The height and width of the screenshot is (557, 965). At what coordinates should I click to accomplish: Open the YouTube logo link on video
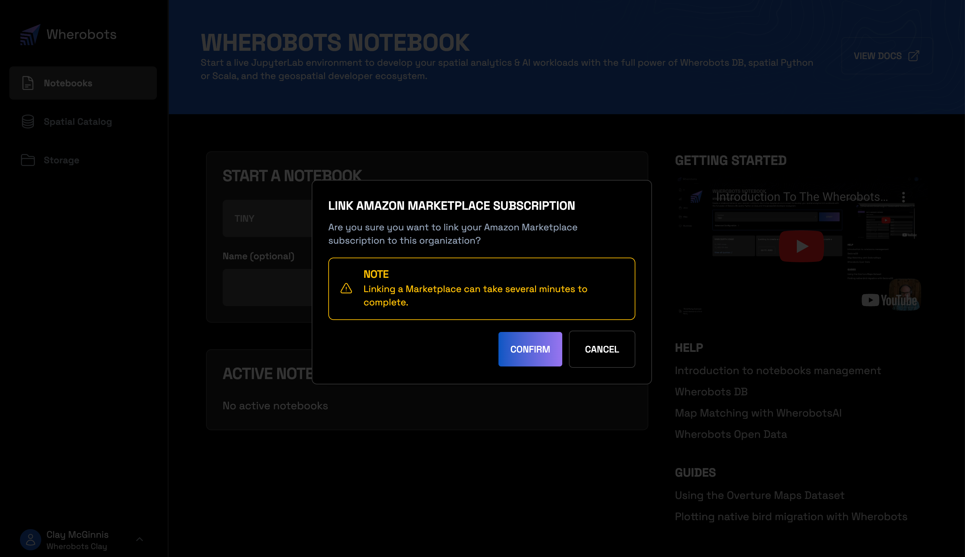click(889, 300)
